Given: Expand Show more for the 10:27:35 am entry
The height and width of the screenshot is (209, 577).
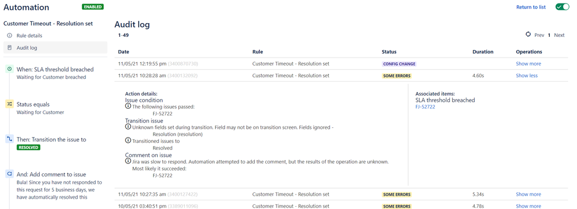Looking at the screenshot, I should pyautogui.click(x=528, y=195).
